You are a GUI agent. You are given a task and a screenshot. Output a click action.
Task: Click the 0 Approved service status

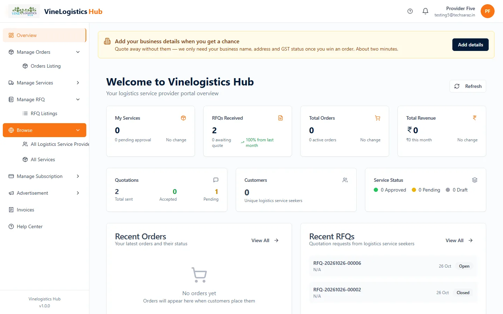coord(390,190)
